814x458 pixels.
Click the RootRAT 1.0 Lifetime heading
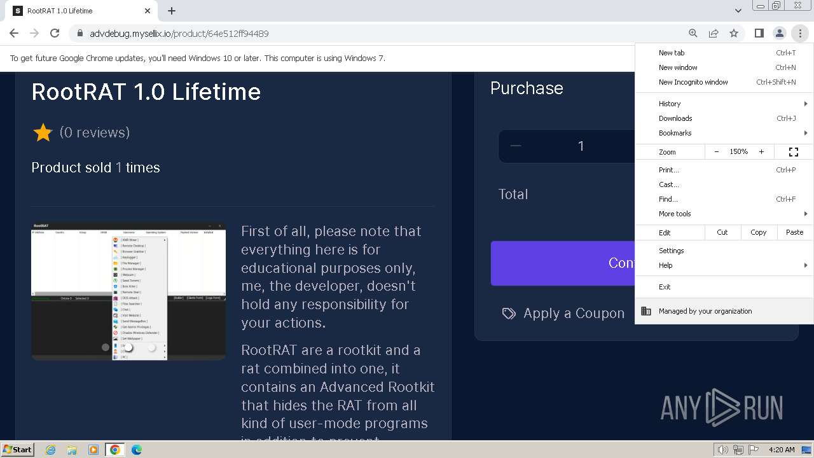pyautogui.click(x=146, y=92)
